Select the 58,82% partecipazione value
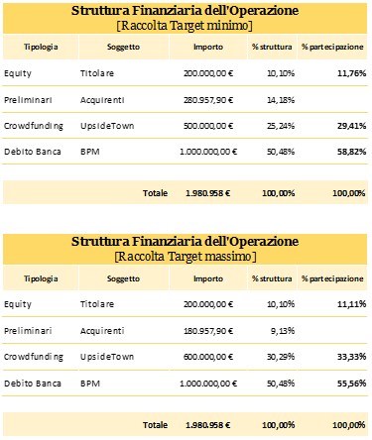 [351, 152]
